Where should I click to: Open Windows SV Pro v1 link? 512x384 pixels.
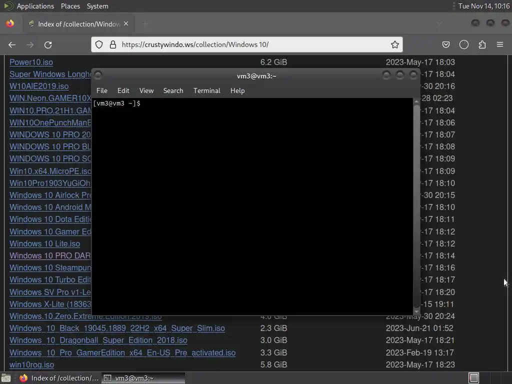[50, 292]
